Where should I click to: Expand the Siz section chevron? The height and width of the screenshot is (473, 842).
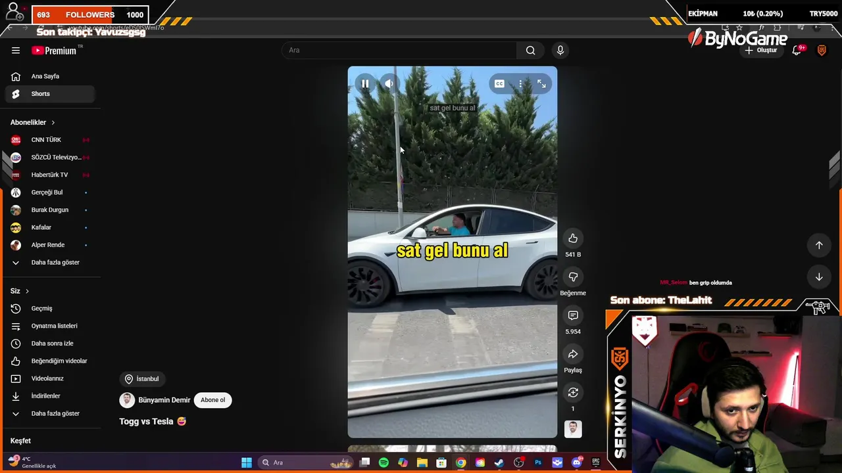[27, 291]
